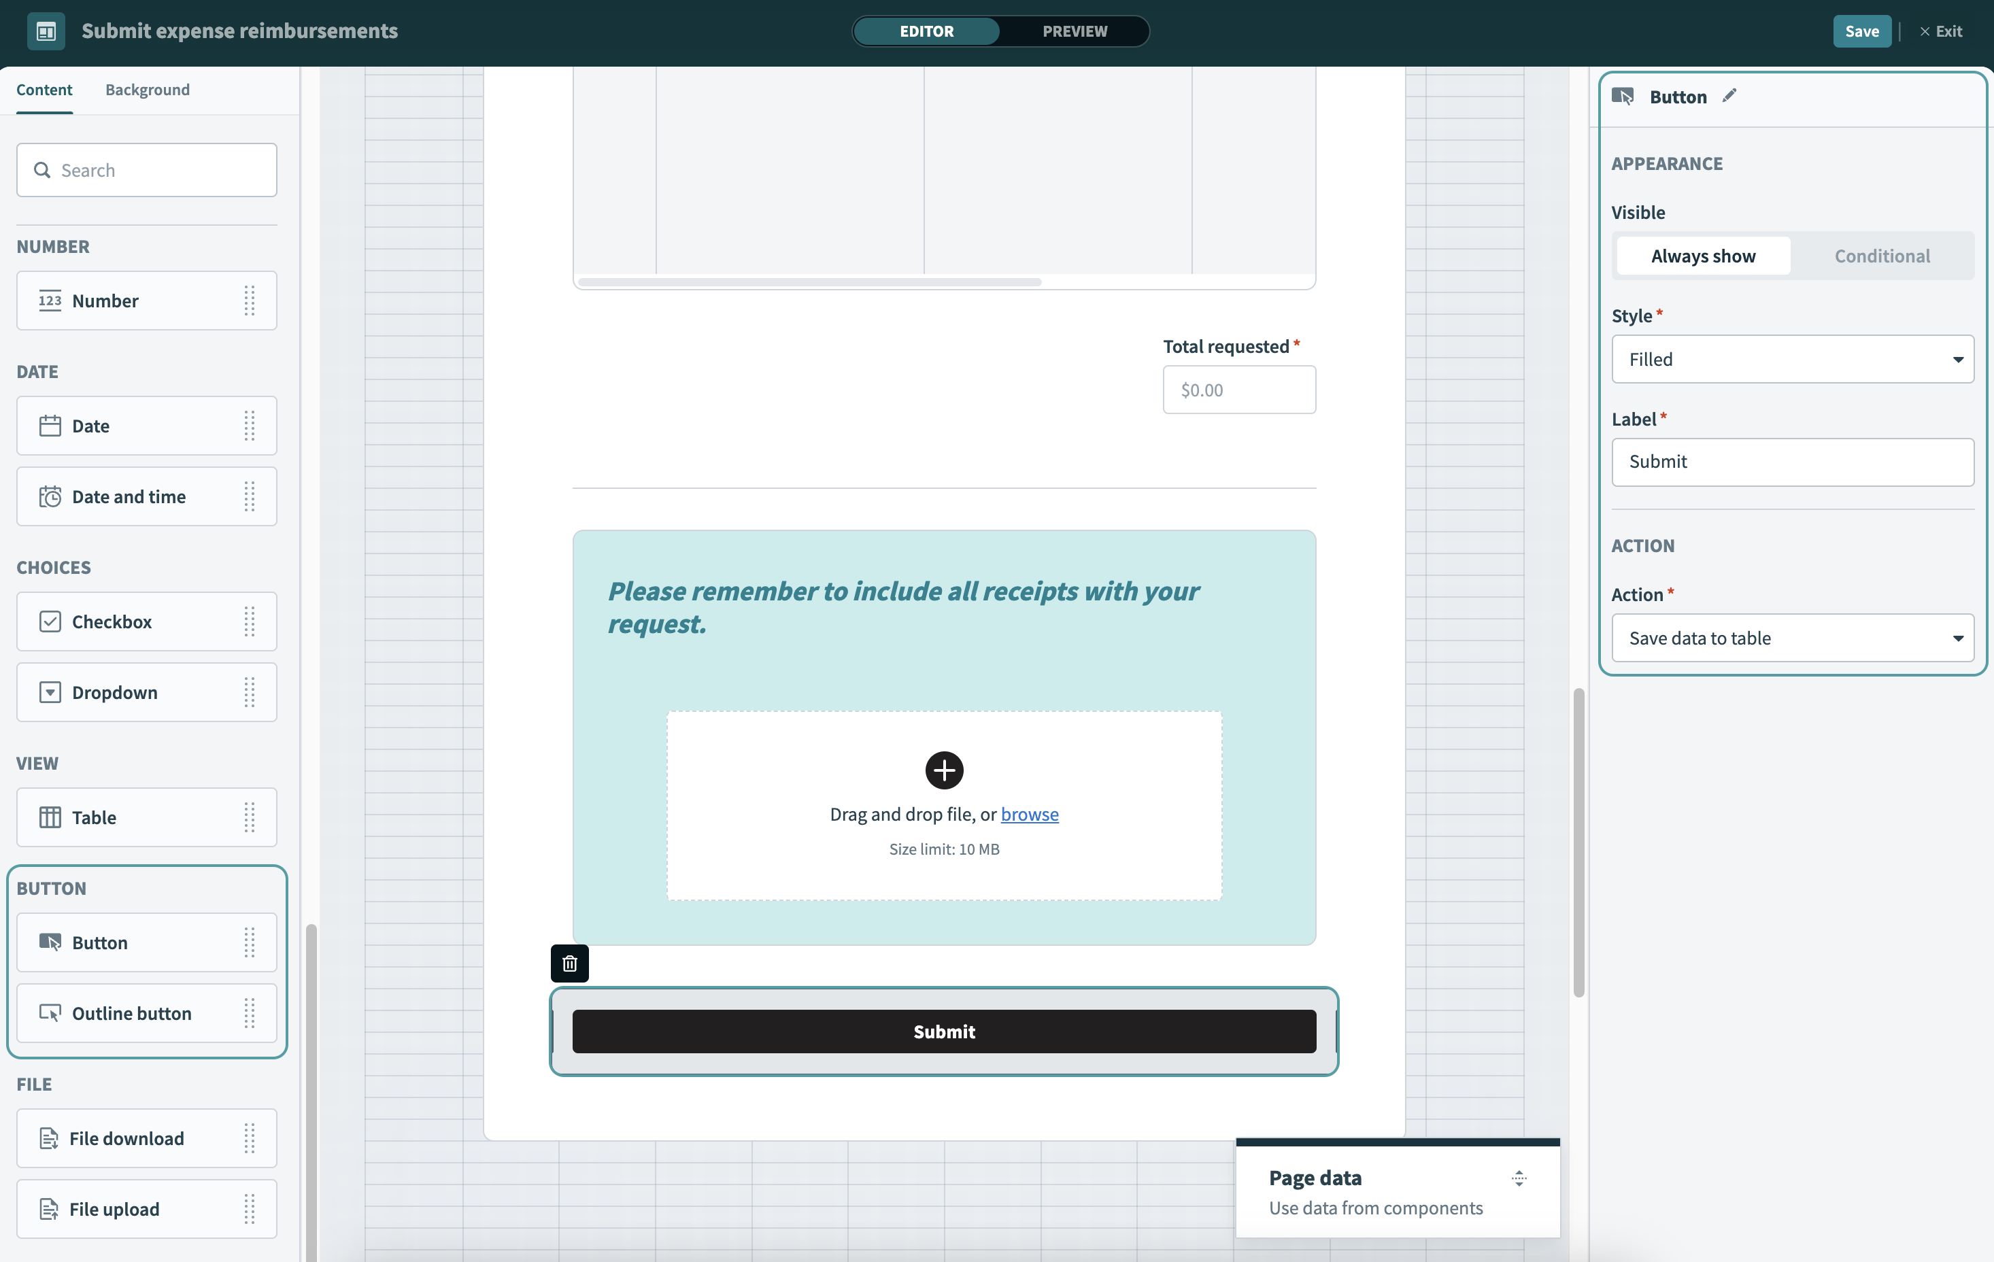Click the Outline button component icon
Image resolution: width=1994 pixels, height=1262 pixels.
[50, 1012]
